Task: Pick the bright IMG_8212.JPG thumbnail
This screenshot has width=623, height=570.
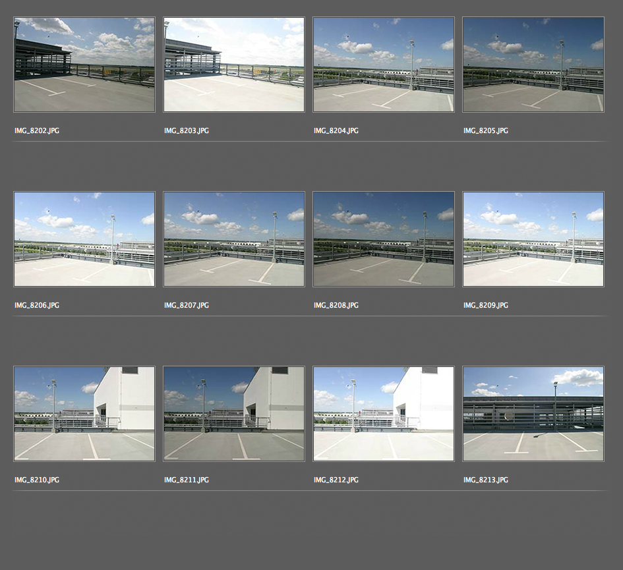Action: [384, 414]
